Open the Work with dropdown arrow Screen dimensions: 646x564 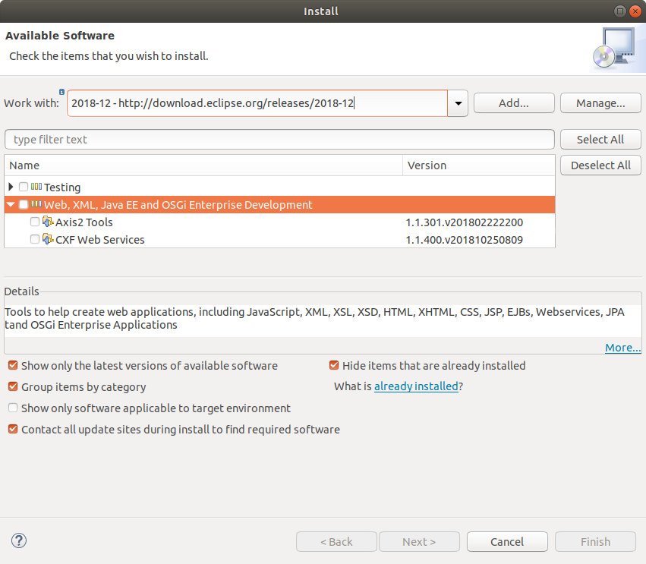pos(458,103)
